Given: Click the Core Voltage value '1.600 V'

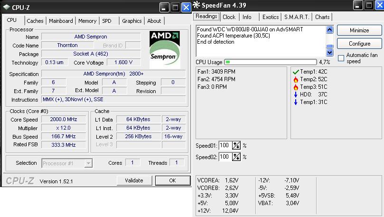Looking at the screenshot, I should point(124,63).
